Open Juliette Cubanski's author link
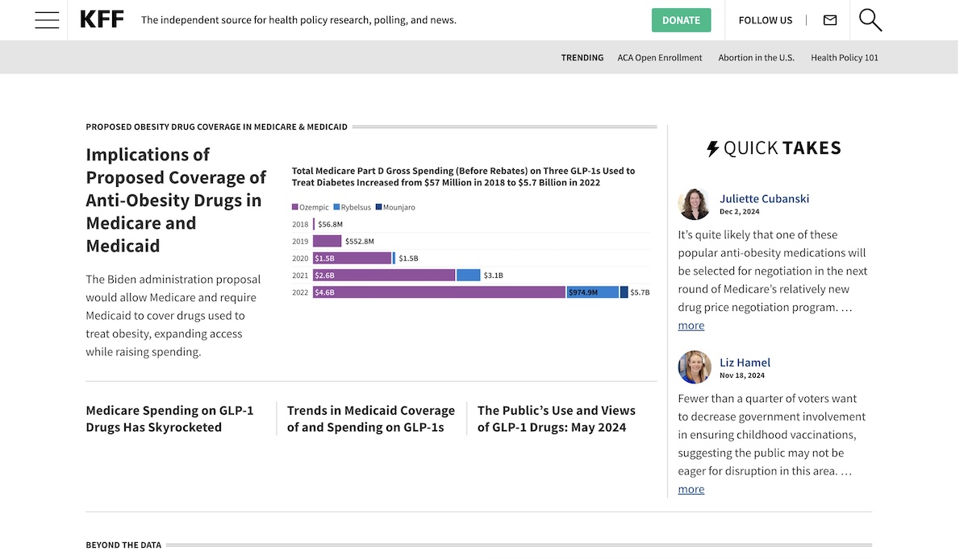 click(x=764, y=198)
